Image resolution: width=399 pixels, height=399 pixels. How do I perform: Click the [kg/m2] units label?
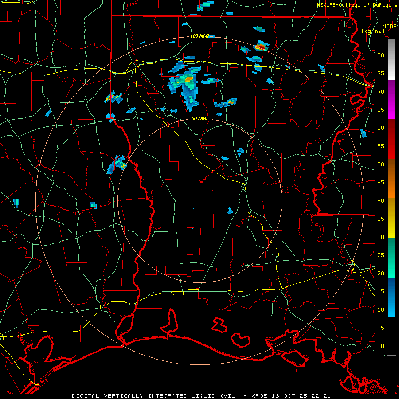(x=373, y=31)
